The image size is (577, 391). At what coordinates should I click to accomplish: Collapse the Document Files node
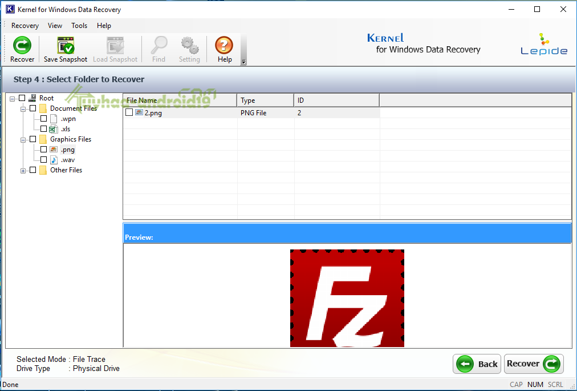(23, 109)
